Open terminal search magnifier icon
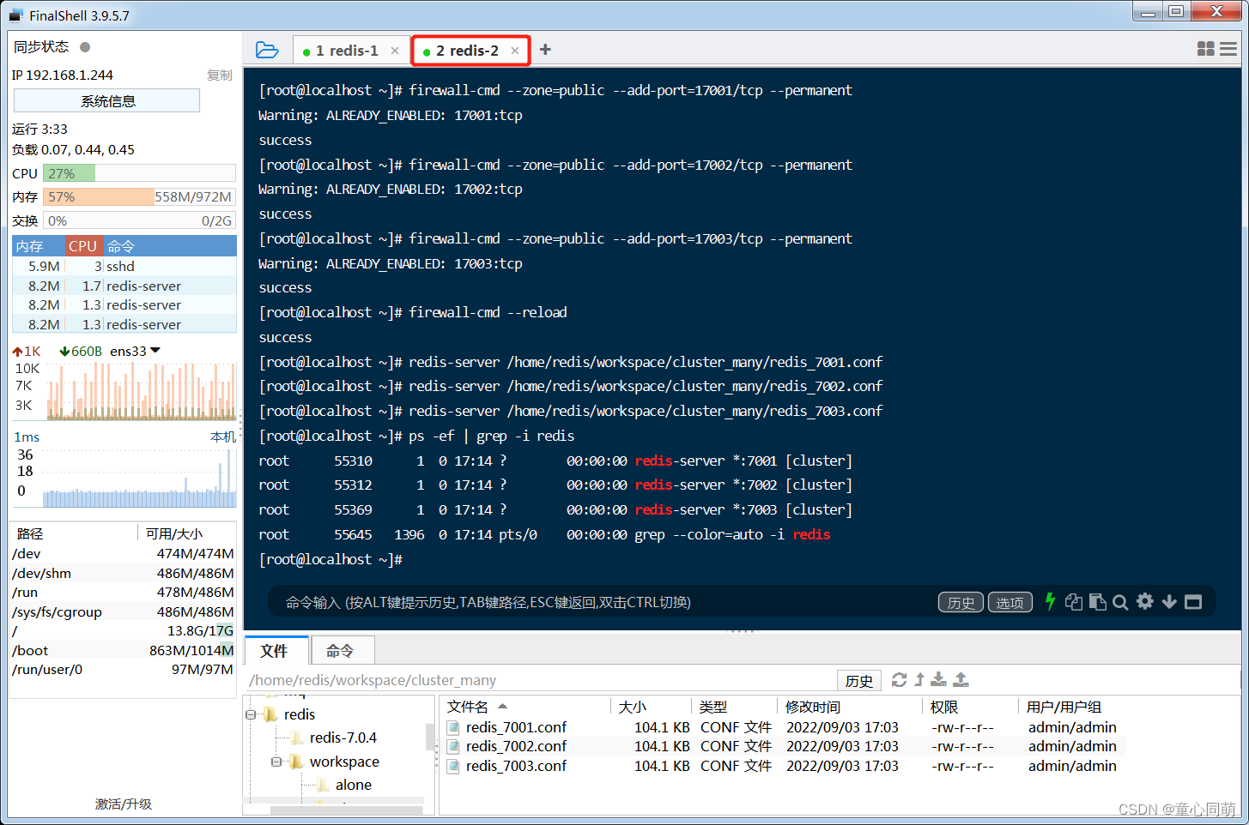Image resolution: width=1249 pixels, height=825 pixels. point(1120,602)
